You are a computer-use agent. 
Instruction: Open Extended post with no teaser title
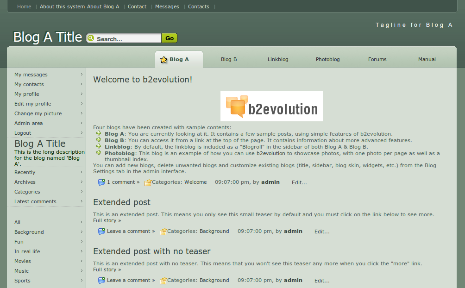[x=152, y=251]
